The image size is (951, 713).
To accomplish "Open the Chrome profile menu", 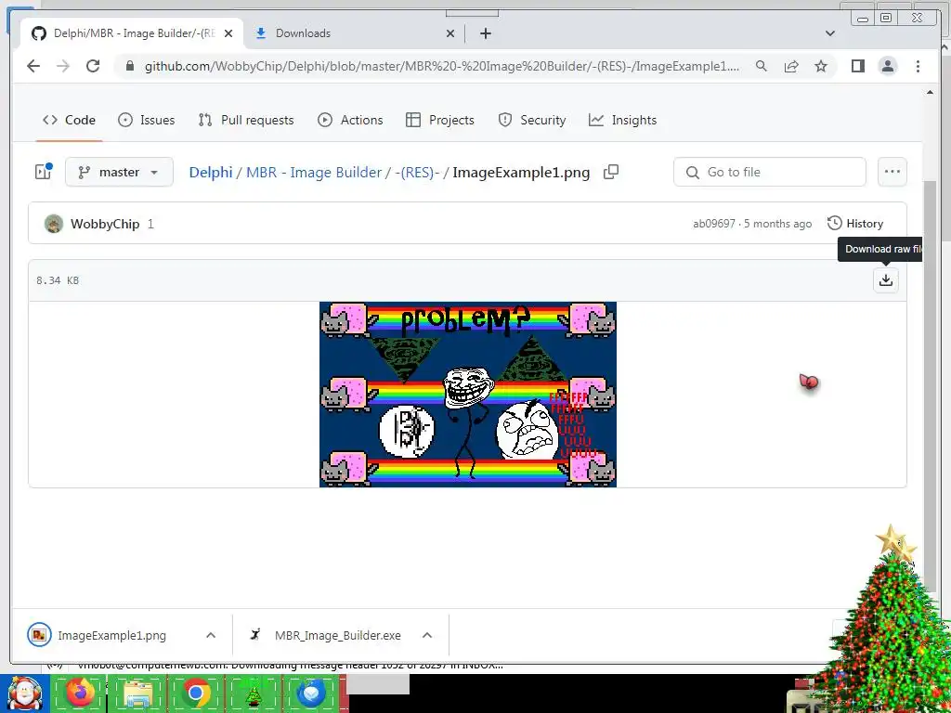I will click(887, 66).
